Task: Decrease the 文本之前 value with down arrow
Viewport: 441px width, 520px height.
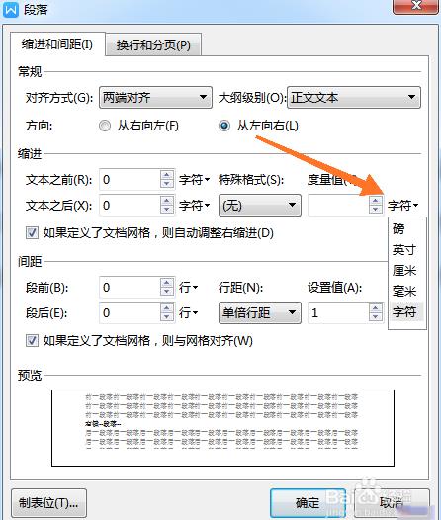Action: pos(167,184)
